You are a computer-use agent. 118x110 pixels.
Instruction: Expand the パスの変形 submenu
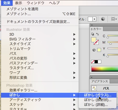(x=40, y=58)
